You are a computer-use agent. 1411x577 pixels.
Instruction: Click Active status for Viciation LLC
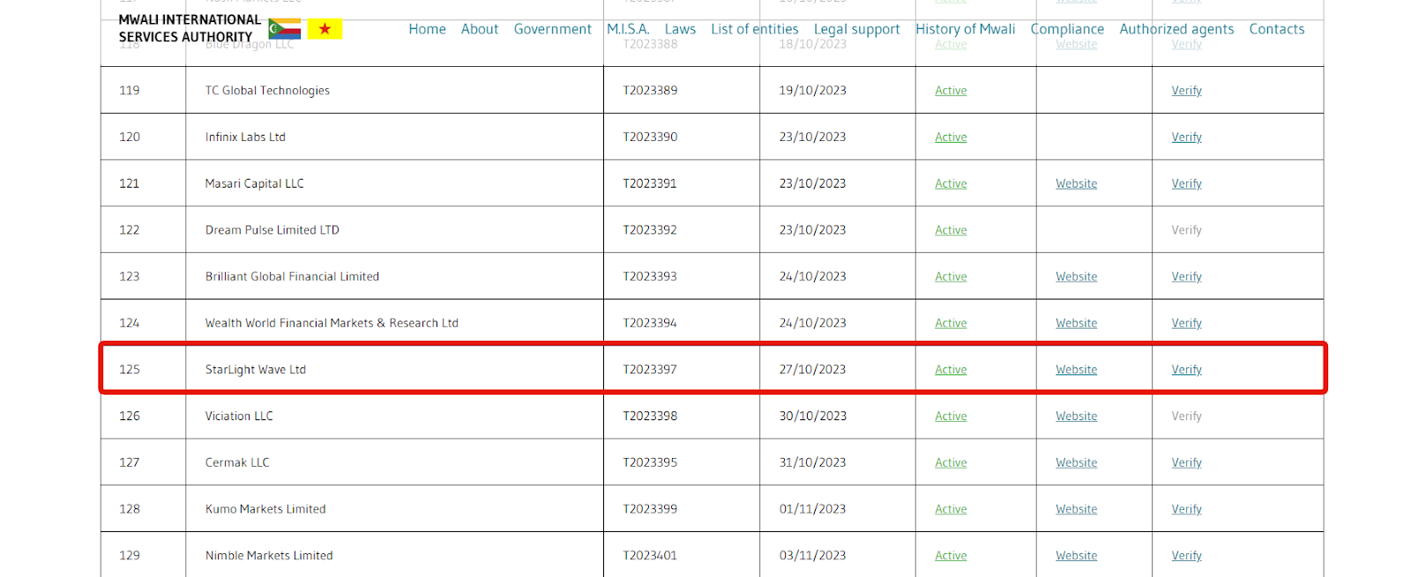[951, 417]
